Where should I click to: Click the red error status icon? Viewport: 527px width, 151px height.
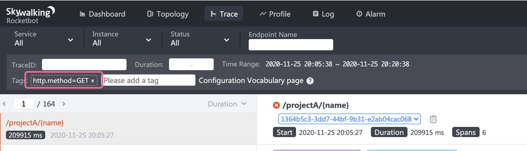click(276, 105)
